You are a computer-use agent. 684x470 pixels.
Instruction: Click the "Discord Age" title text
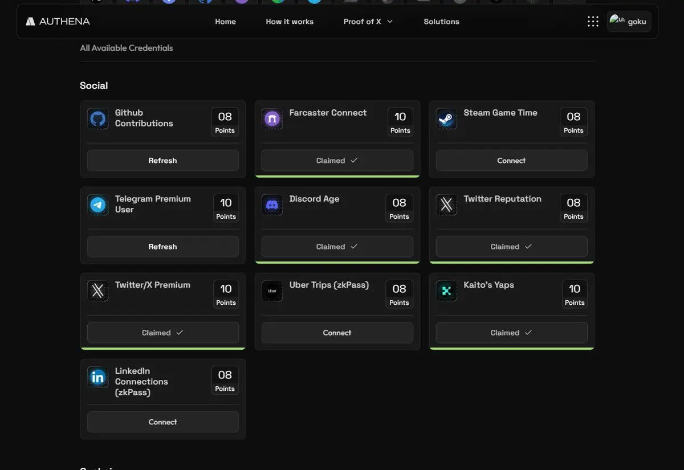[x=314, y=199]
